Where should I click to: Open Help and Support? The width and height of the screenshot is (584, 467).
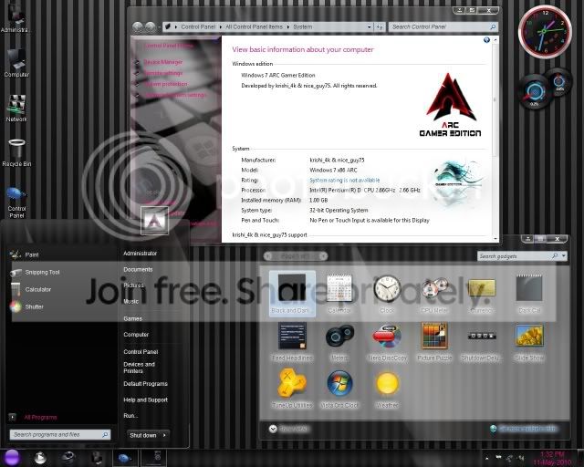(x=146, y=400)
